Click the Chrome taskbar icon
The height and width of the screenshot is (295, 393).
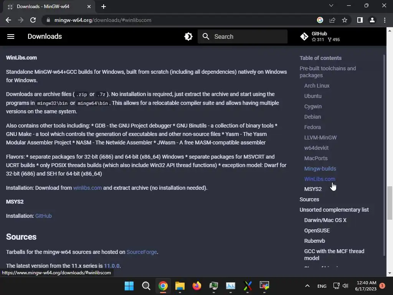click(x=163, y=286)
